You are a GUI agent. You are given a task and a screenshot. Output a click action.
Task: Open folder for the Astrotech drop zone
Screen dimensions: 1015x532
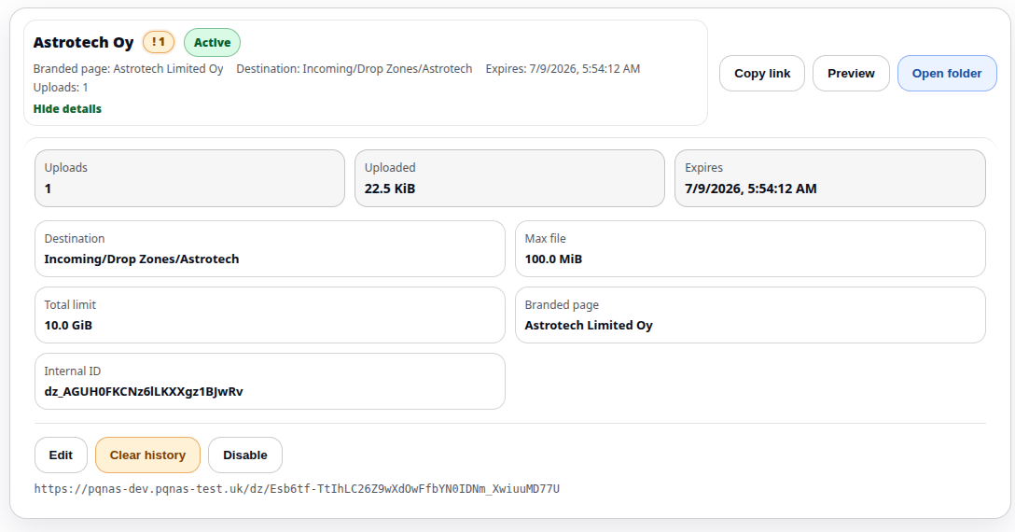coord(946,73)
